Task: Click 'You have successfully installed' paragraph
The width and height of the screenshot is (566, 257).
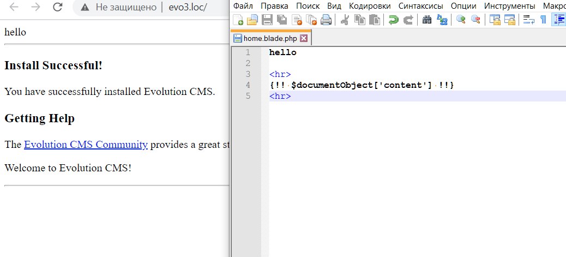Action: coord(110,92)
